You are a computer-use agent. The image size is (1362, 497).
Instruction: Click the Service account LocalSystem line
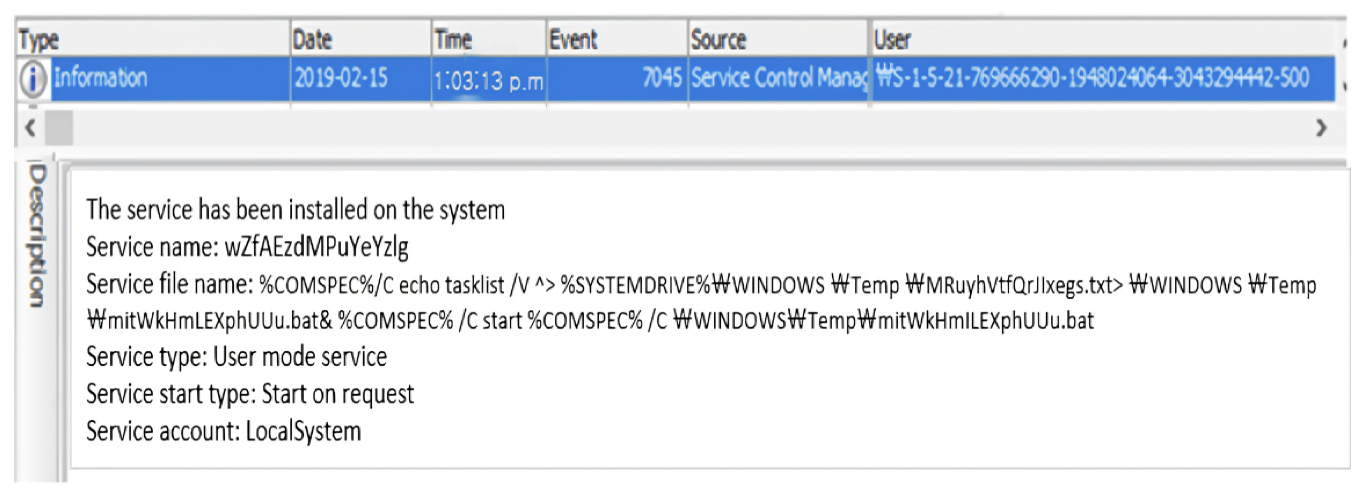pyautogui.click(x=224, y=431)
